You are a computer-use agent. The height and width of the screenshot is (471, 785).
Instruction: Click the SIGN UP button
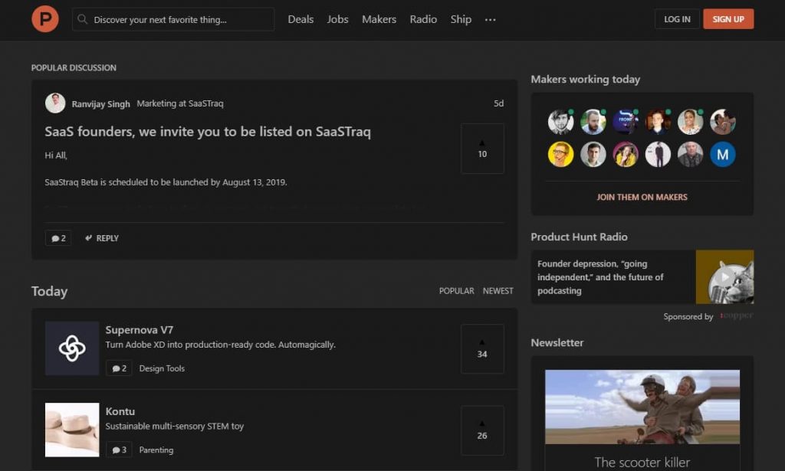click(x=728, y=19)
